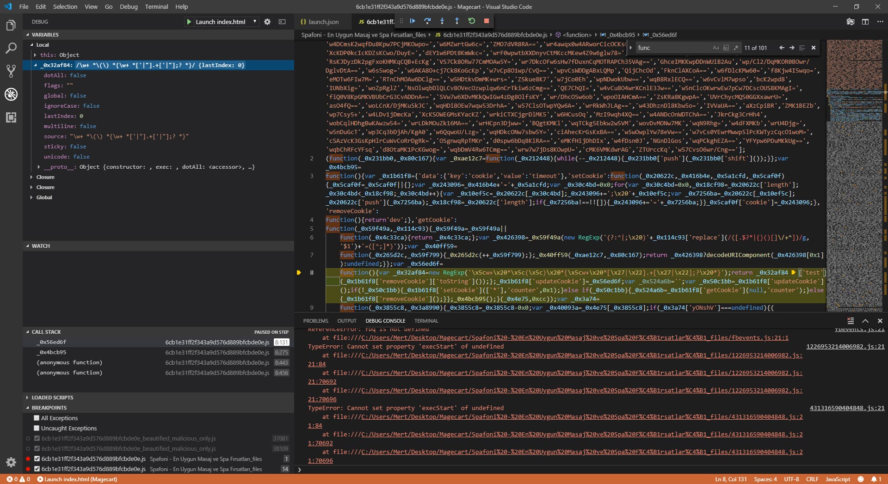The width and height of the screenshot is (888, 484).
Task: Close the bottom panel
Action: [880, 321]
